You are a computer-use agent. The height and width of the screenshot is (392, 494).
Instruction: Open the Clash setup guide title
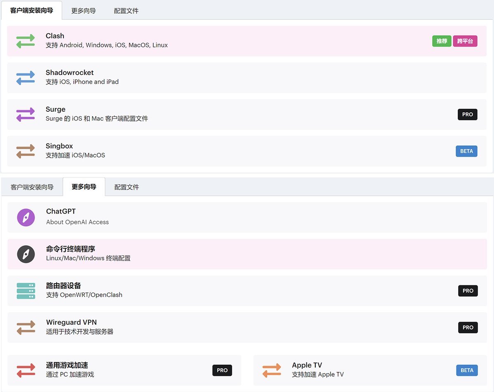55,36
